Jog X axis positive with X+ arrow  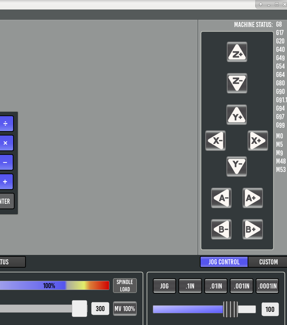[258, 141]
